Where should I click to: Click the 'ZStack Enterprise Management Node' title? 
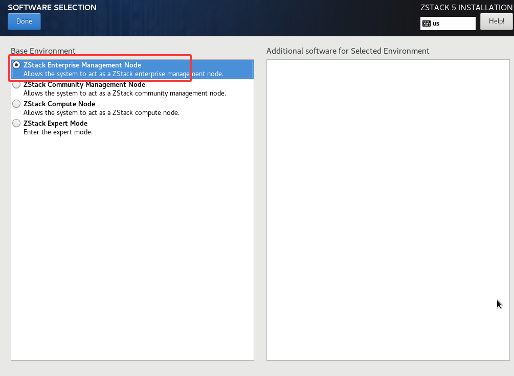(x=82, y=65)
